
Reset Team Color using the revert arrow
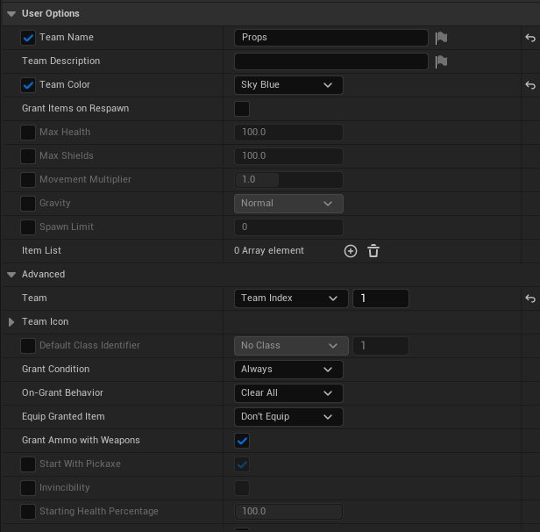coord(530,85)
